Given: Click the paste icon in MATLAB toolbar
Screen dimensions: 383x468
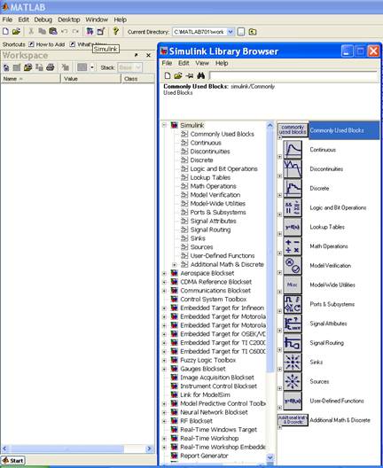Looking at the screenshot, I should (53, 31).
